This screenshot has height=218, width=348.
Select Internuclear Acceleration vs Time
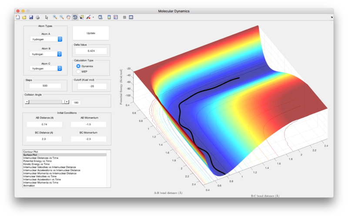point(64,179)
